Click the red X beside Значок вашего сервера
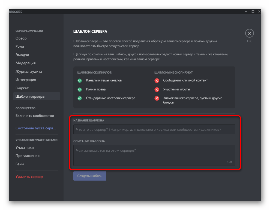Screen dimensions: 270x210 [157, 98]
